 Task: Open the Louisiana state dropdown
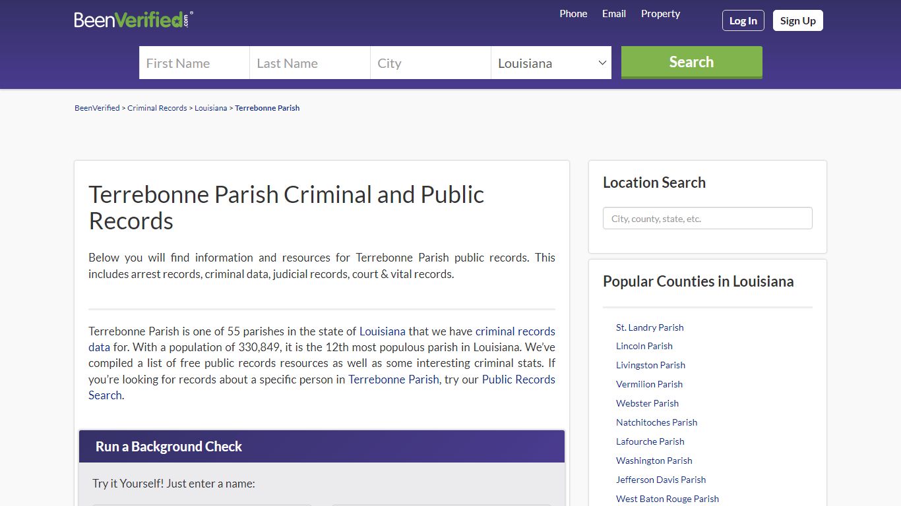551,63
